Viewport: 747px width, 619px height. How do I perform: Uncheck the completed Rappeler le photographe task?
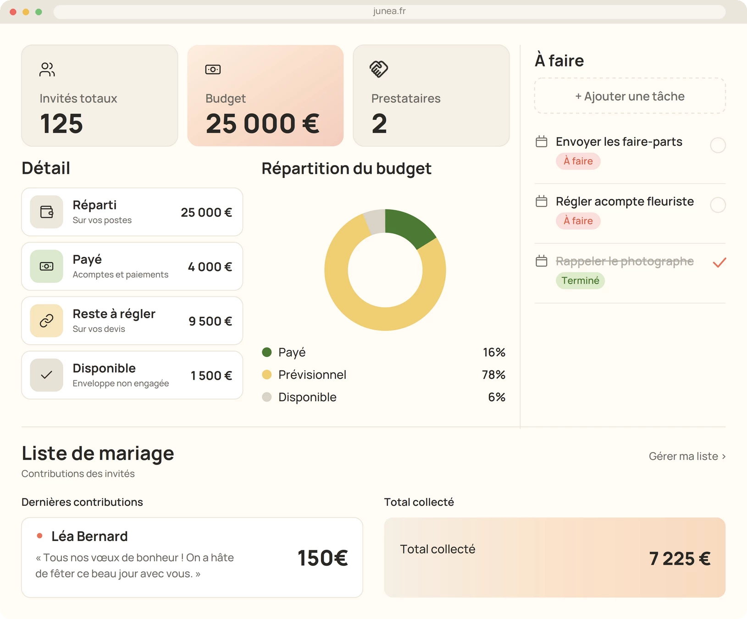click(719, 263)
